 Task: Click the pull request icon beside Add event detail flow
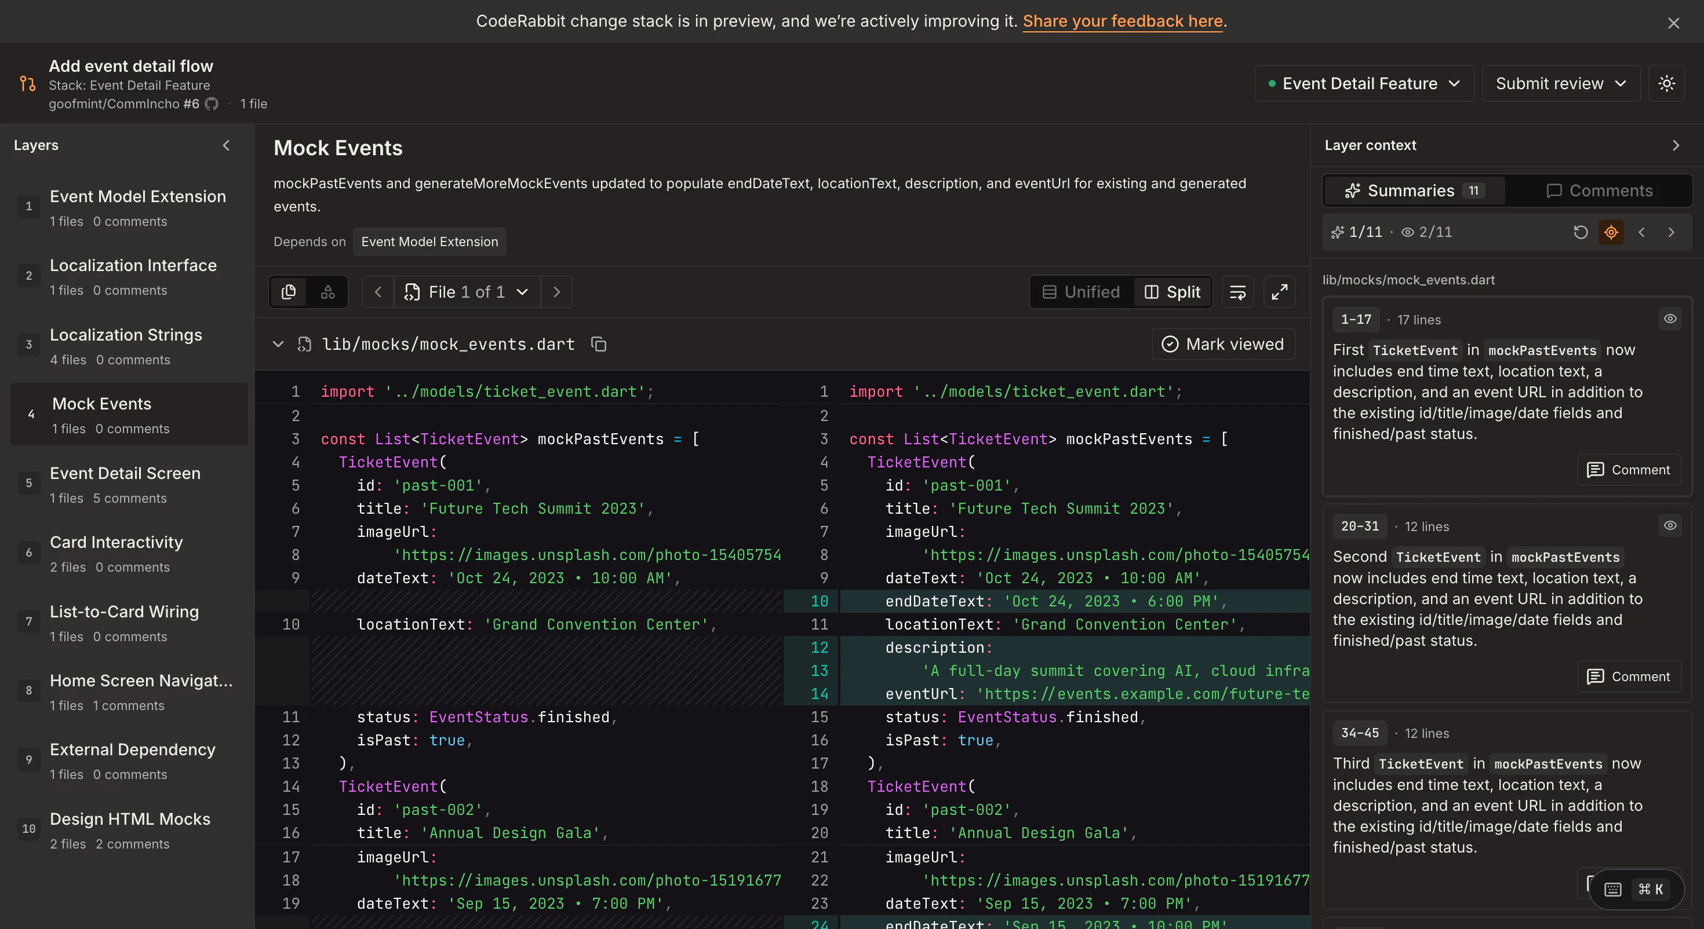tap(27, 83)
